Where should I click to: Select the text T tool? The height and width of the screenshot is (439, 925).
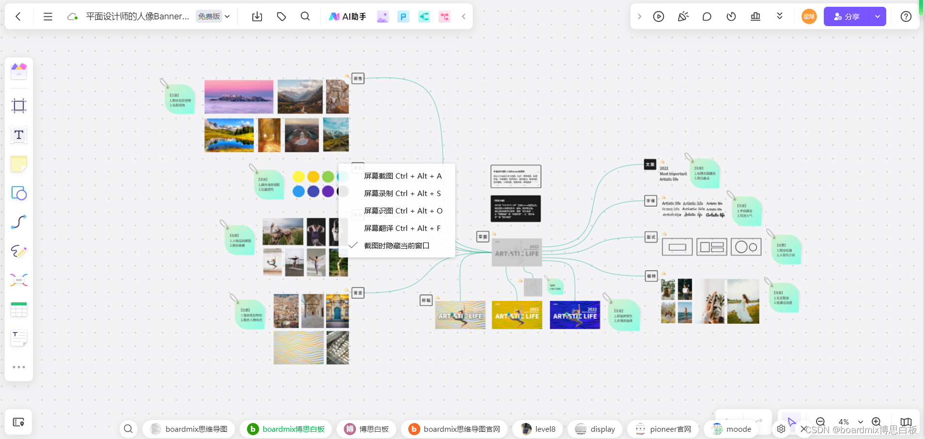(19, 135)
